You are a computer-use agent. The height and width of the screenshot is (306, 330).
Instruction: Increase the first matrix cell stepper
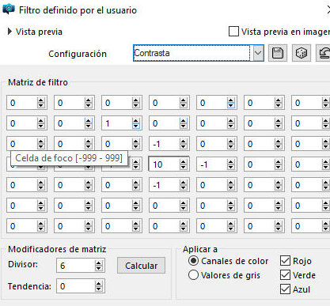(x=40, y=100)
